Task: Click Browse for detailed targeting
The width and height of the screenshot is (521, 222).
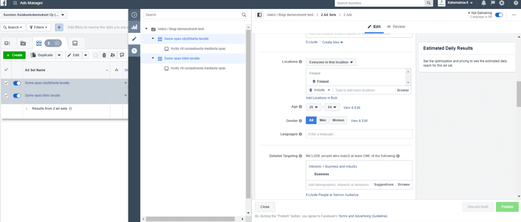Action: pyautogui.click(x=404, y=184)
